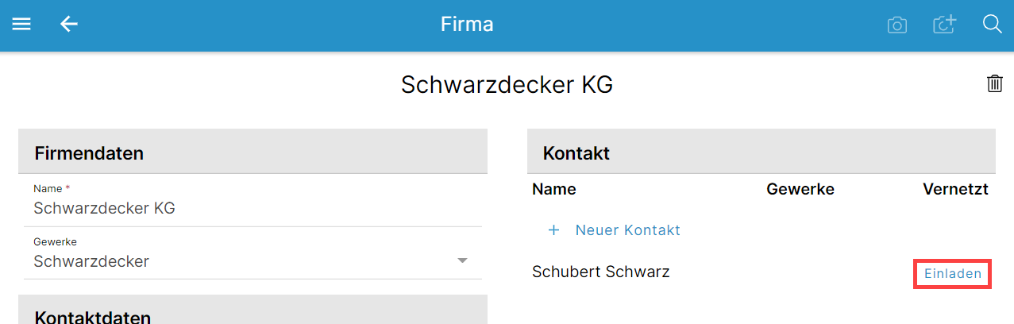1014x324 pixels.
Task: Click the Gewerke column header
Action: point(800,190)
